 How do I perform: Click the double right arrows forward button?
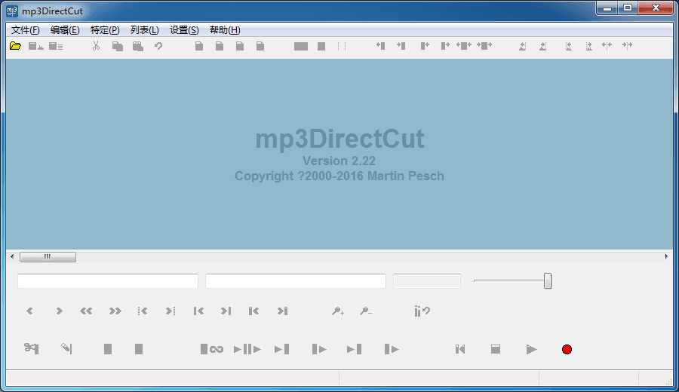point(115,311)
